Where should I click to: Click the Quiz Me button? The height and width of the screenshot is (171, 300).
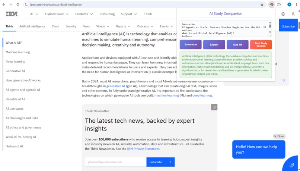[x=237, y=45]
